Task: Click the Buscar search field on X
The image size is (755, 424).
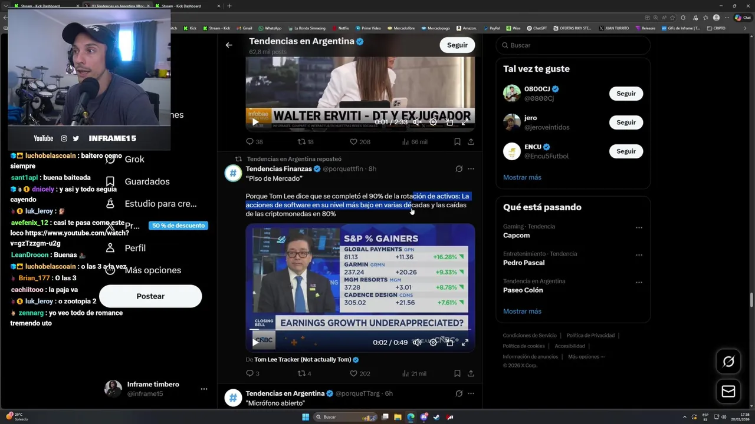Action: 573,45
